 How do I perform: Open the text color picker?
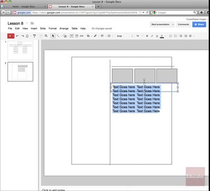pos(162,36)
